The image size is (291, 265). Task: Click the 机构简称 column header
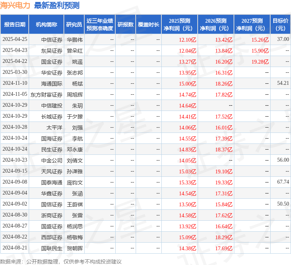[46, 25]
